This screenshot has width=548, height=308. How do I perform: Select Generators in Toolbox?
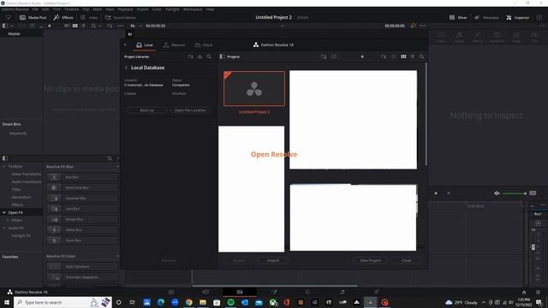pyautogui.click(x=21, y=198)
